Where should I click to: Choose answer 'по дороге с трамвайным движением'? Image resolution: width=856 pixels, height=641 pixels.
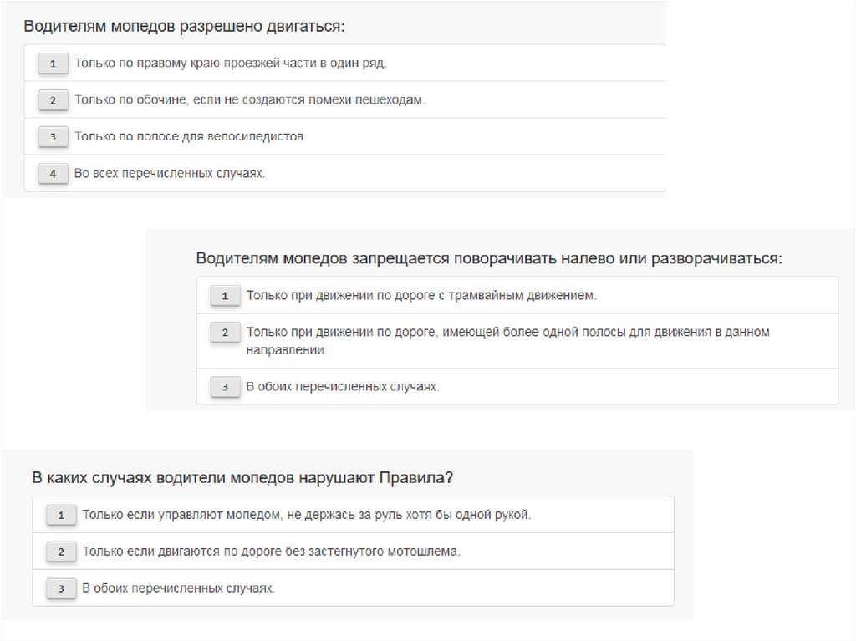422,296
